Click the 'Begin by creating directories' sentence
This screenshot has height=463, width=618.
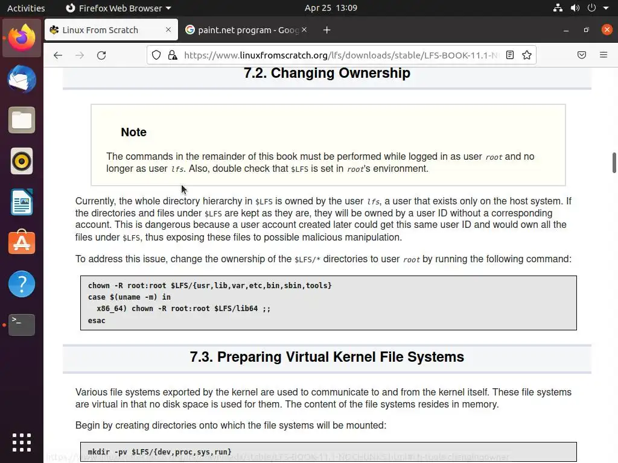[x=231, y=425]
